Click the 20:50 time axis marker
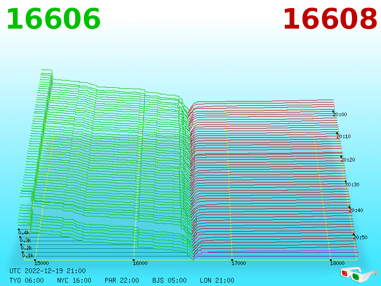Screen dimensions: 381x286 pyautogui.click(x=360, y=237)
